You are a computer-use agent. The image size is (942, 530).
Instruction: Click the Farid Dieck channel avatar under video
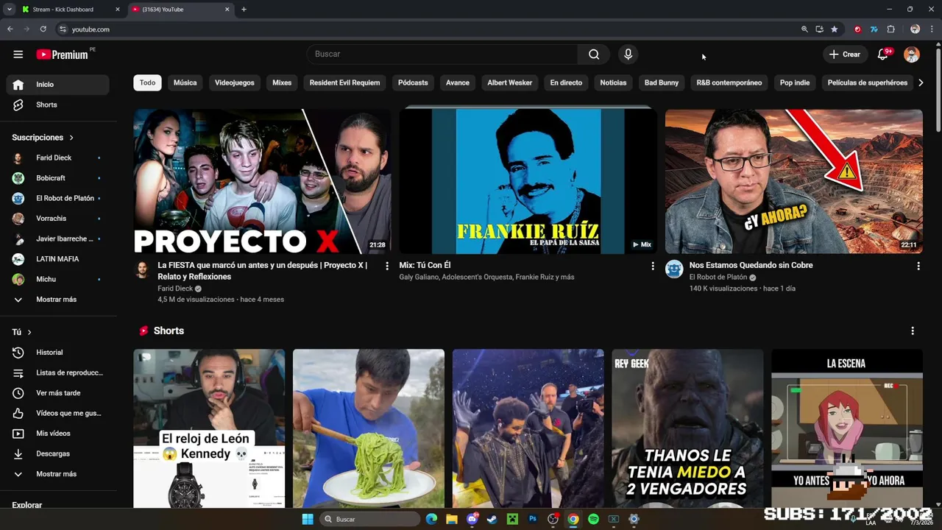click(143, 269)
